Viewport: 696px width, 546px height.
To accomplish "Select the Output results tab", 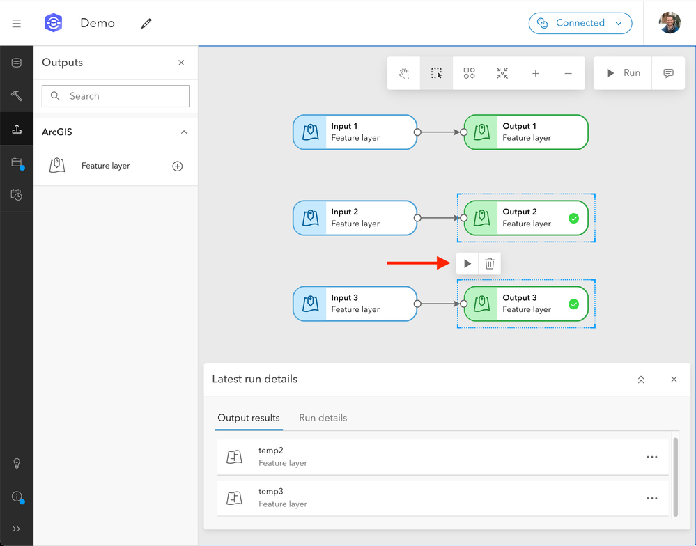I will click(x=249, y=418).
